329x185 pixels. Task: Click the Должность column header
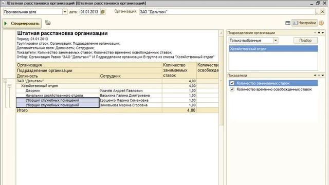[x=58, y=76]
